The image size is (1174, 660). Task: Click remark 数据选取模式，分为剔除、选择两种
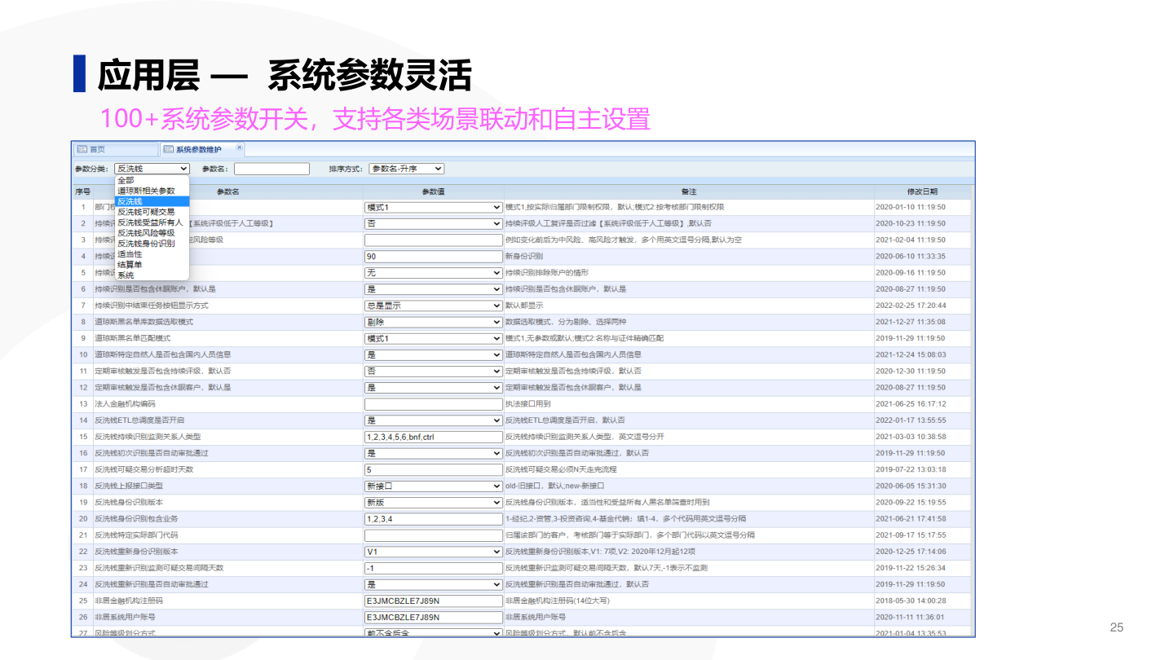pos(566,322)
